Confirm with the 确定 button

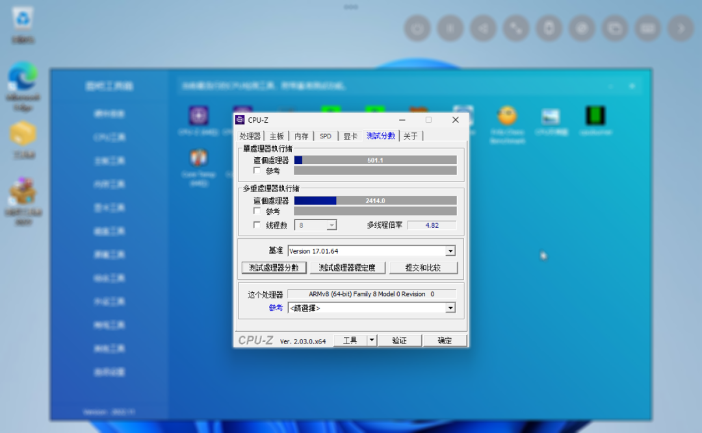(x=445, y=340)
